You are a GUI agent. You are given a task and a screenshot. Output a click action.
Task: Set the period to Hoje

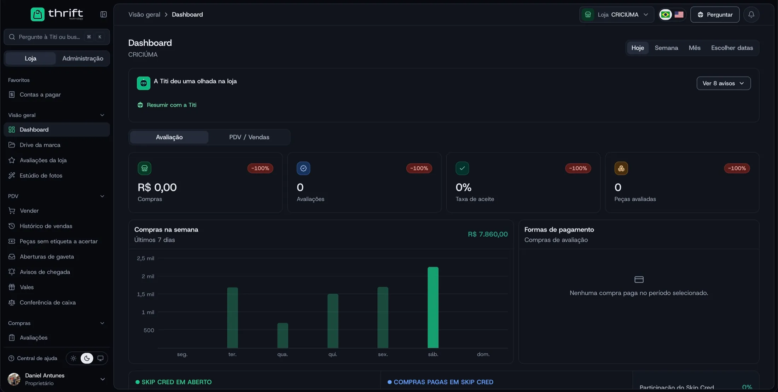(638, 48)
